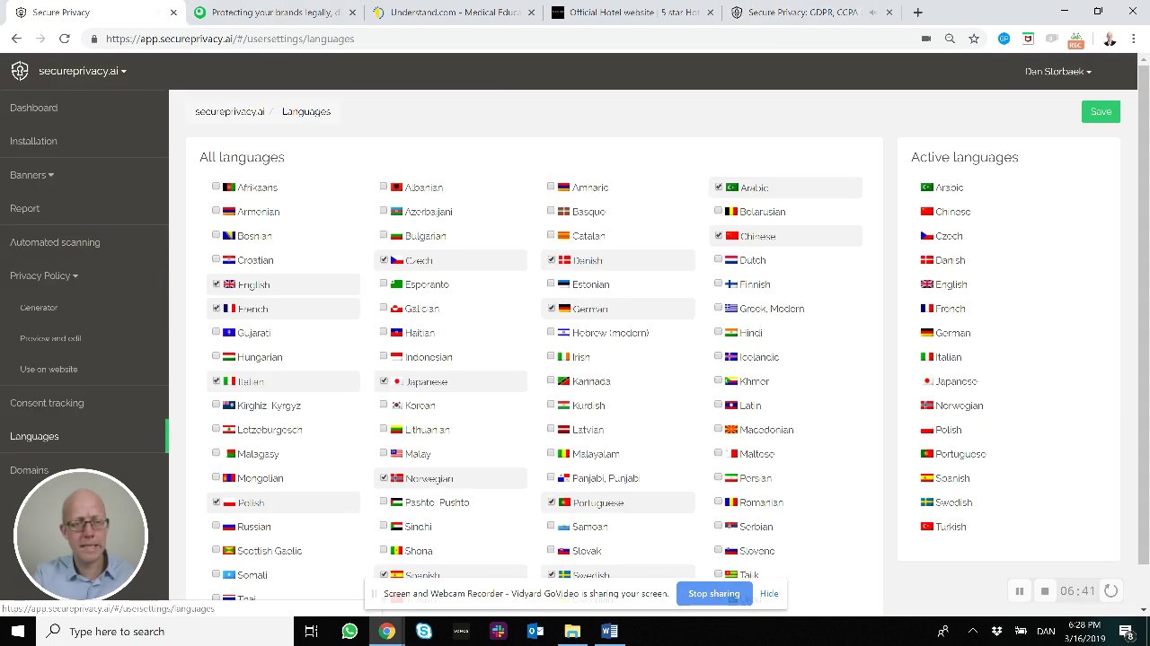Open Slack from the taskbar
This screenshot has width=1150, height=646.
pos(498,632)
